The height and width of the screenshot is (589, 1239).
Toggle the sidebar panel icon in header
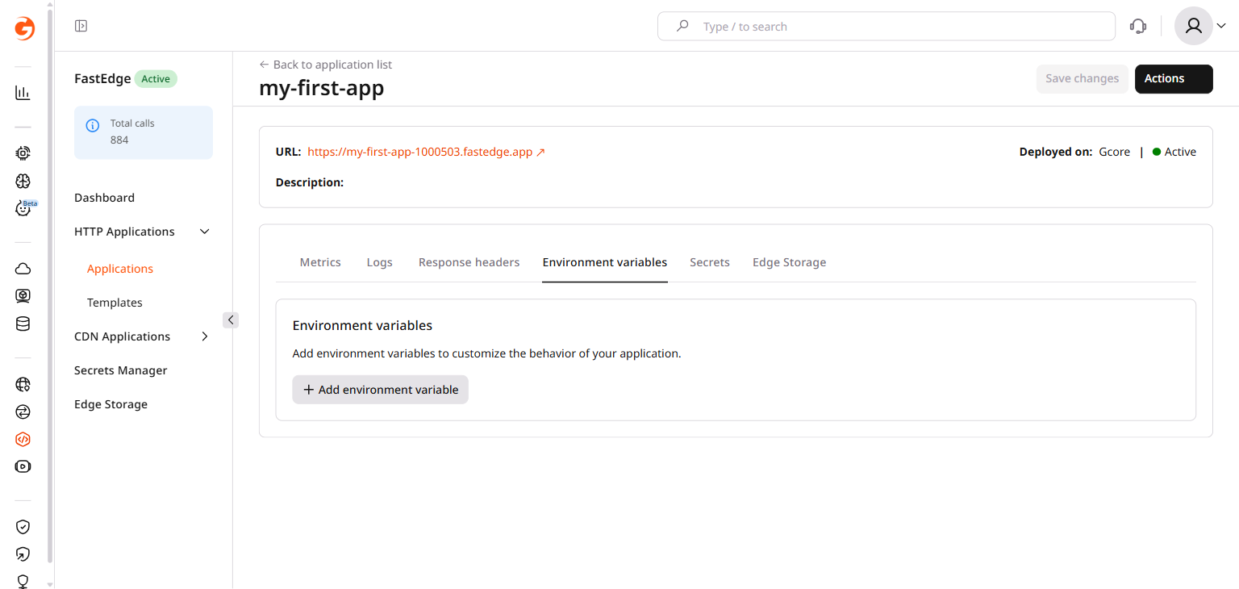(x=81, y=26)
